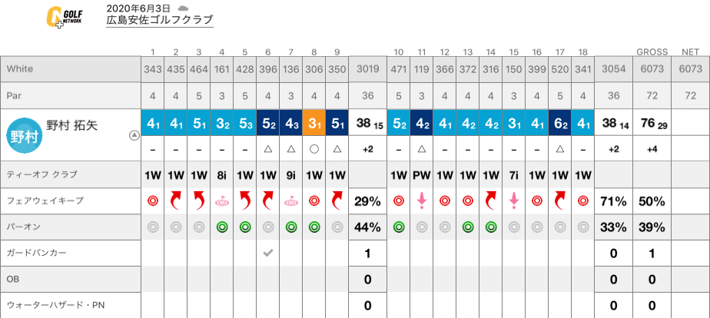Toggle hole 4 par-on green circle
The image size is (710, 318).
pos(222,227)
